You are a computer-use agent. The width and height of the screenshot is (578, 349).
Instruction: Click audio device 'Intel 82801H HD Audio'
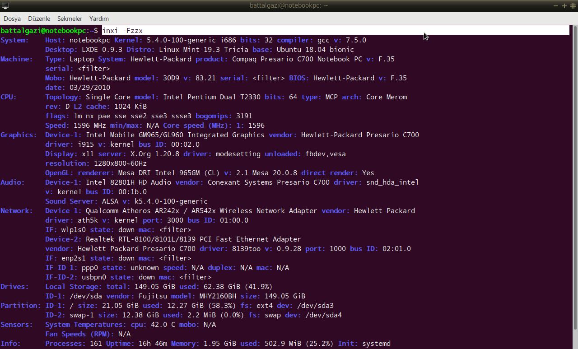tap(128, 182)
